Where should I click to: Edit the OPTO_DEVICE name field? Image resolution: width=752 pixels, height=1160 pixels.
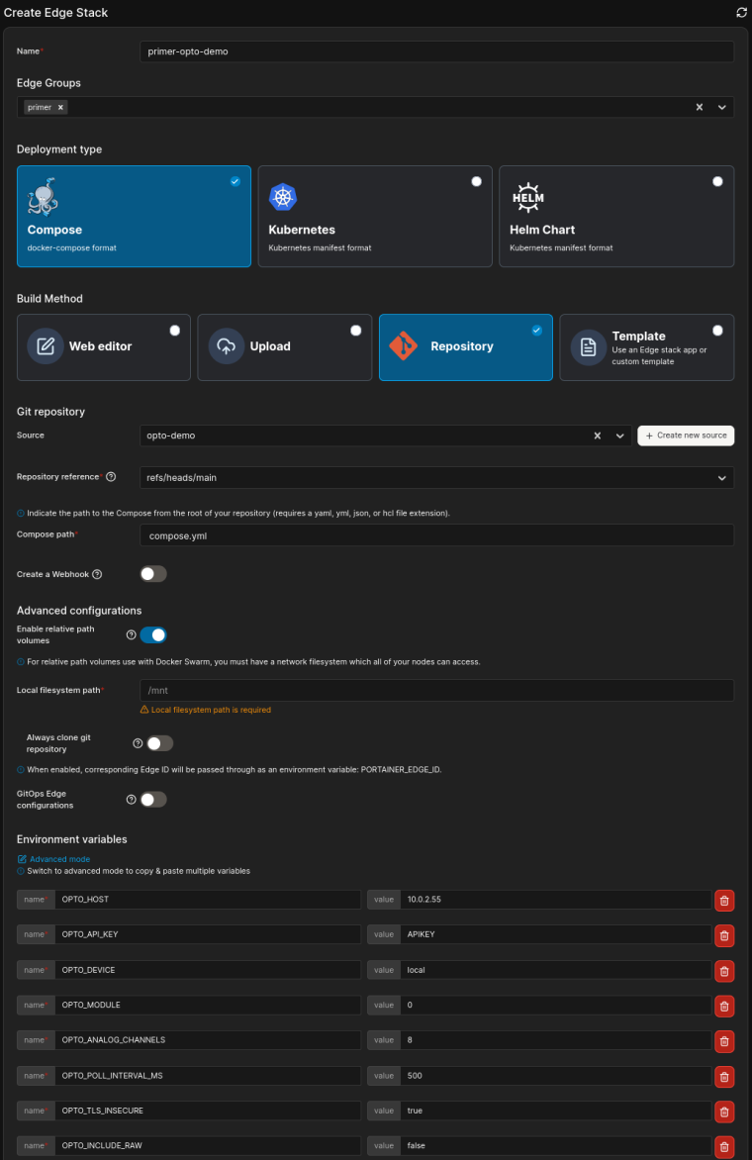[207, 970]
